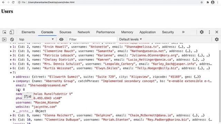This screenshot has height=124, width=221.
Task: Toggle the device toolbar icon
Action: [x=11, y=32]
